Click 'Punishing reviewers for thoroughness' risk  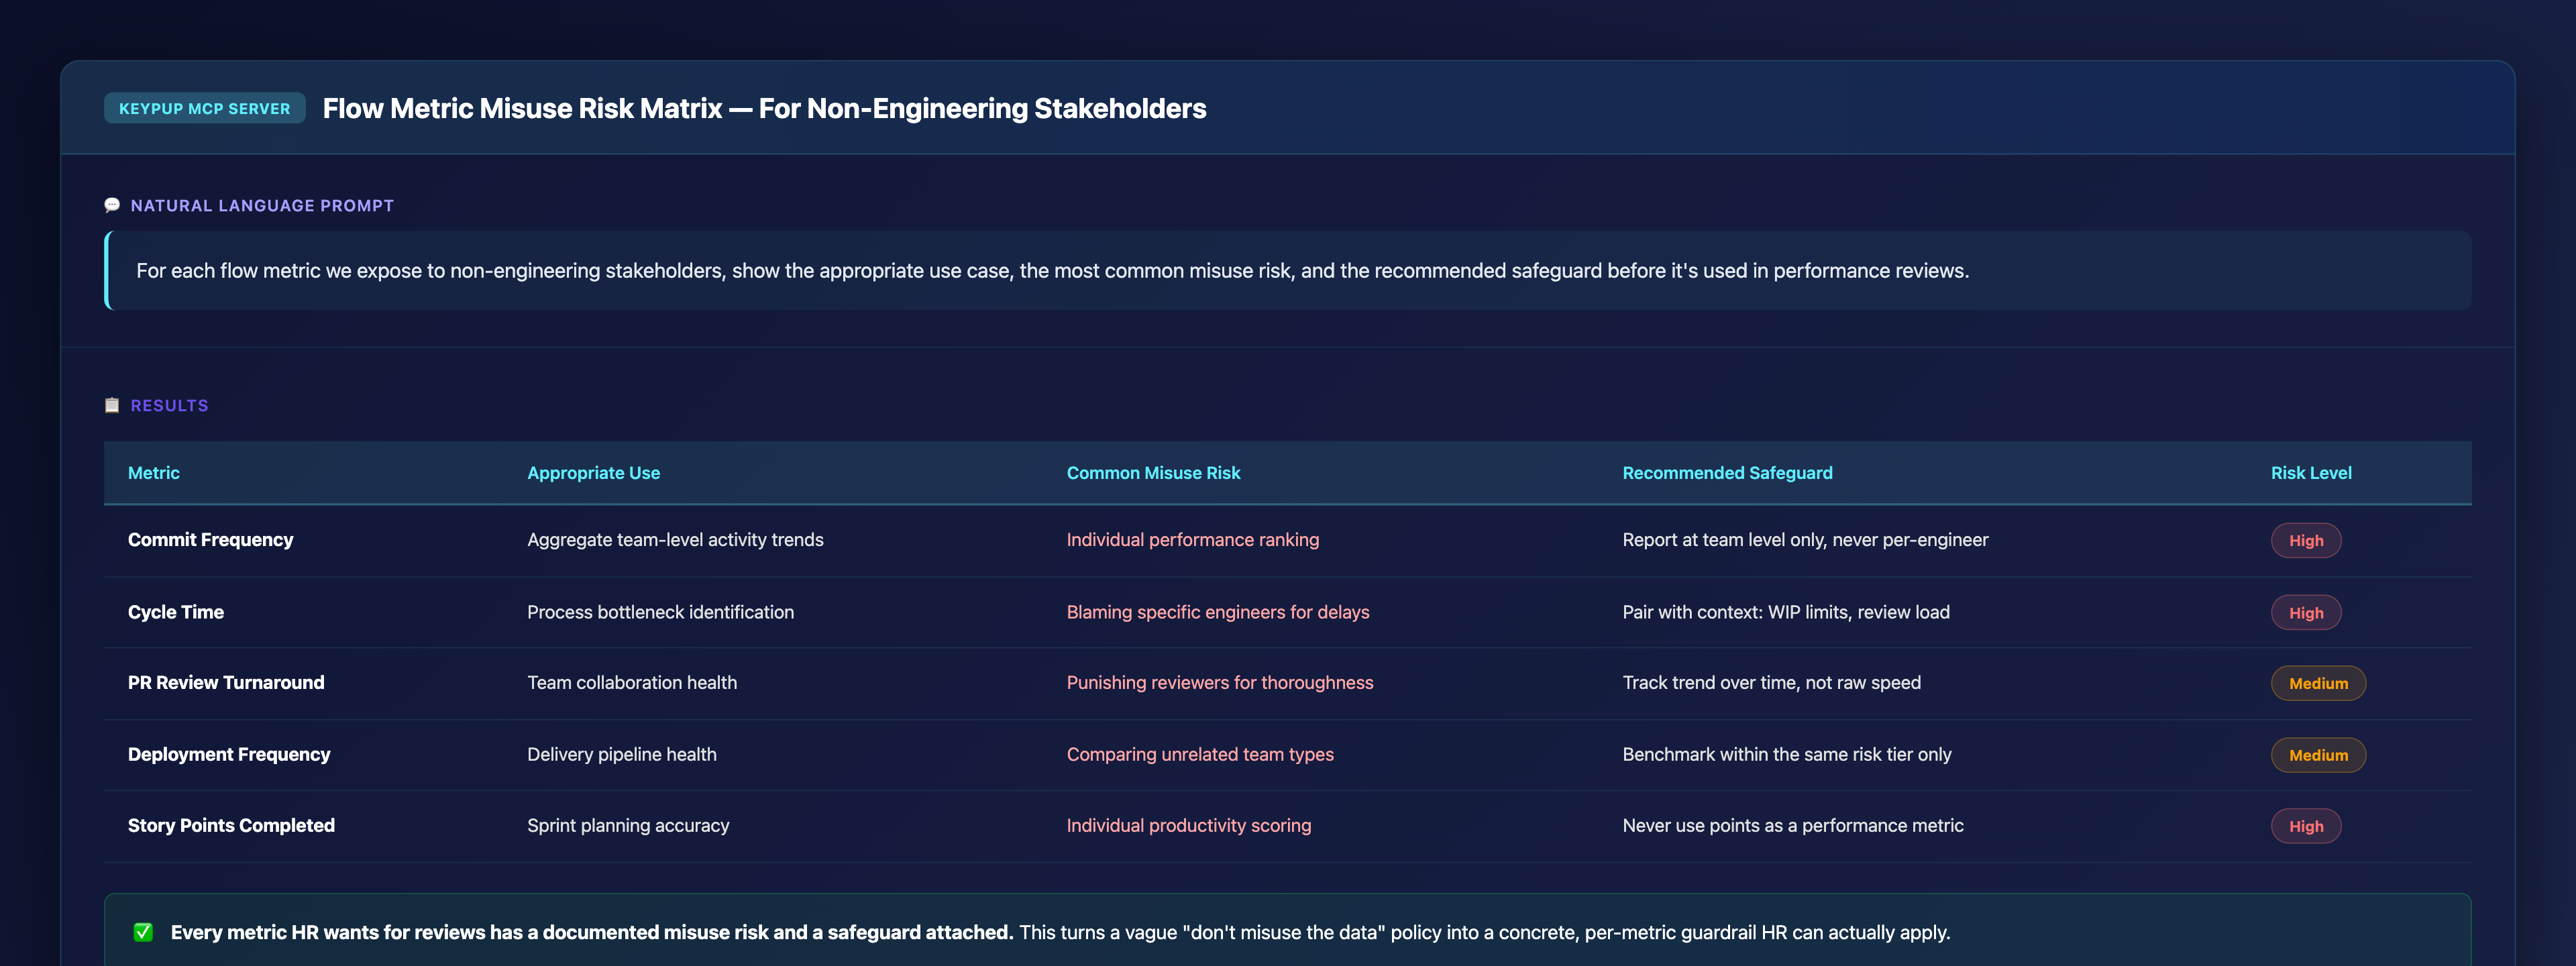pos(1219,682)
